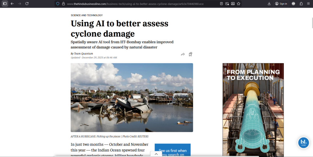
Task: Open the browser downloads panel
Action: click(269, 4)
